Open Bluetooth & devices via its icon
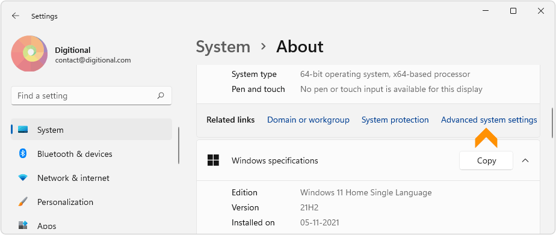 coord(23,154)
